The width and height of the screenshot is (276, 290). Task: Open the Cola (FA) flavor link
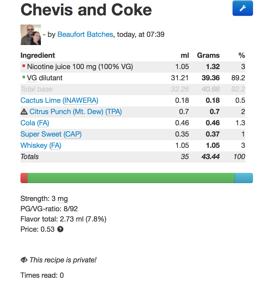(35, 123)
